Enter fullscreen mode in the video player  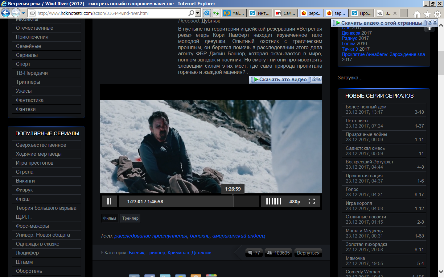pyautogui.click(x=312, y=201)
